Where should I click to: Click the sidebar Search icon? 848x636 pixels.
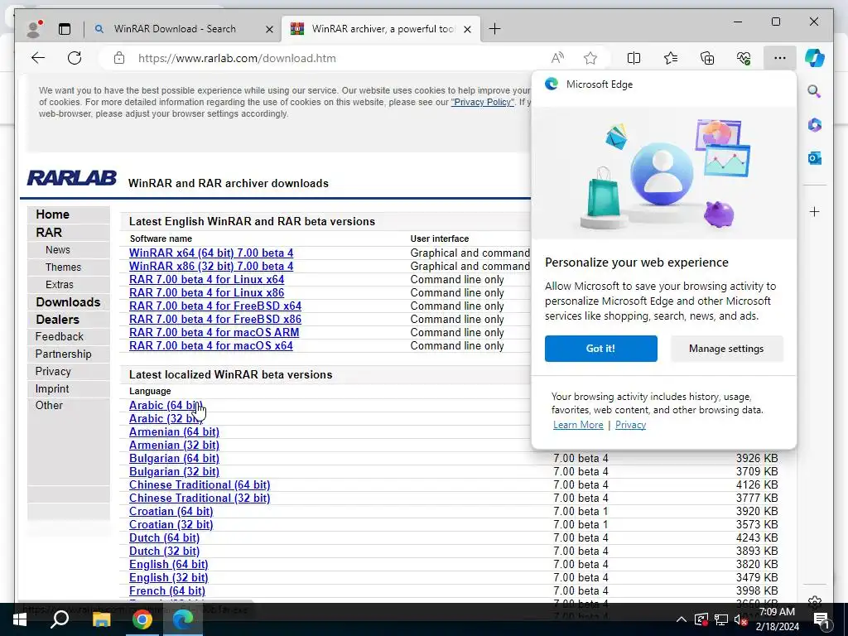(815, 91)
